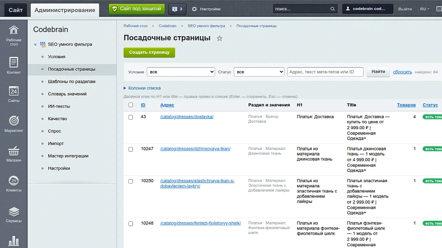The width and height of the screenshot is (442, 248).
Task: Open Качество menu item
Action: (x=57, y=118)
